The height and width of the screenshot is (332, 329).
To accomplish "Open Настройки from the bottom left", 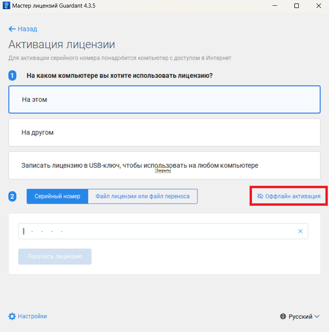I will tap(32, 316).
